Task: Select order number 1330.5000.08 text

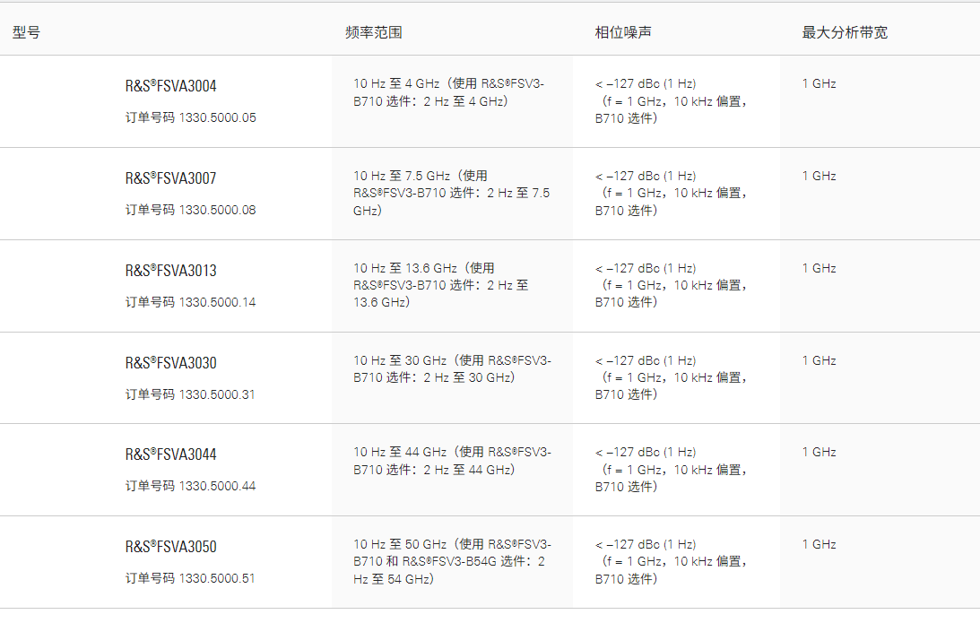Action: pos(190,210)
